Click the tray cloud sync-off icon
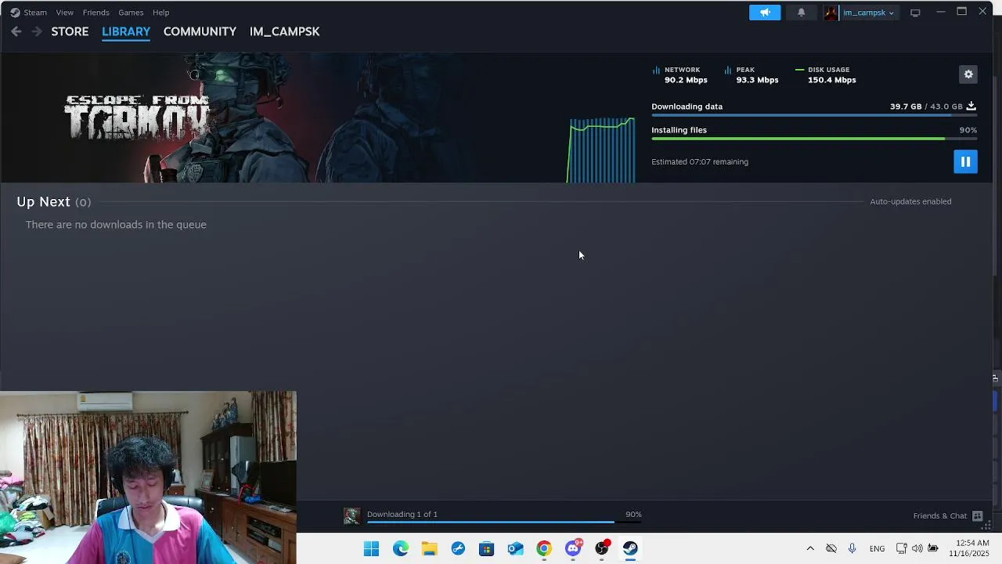This screenshot has height=564, width=1002. pos(831,548)
